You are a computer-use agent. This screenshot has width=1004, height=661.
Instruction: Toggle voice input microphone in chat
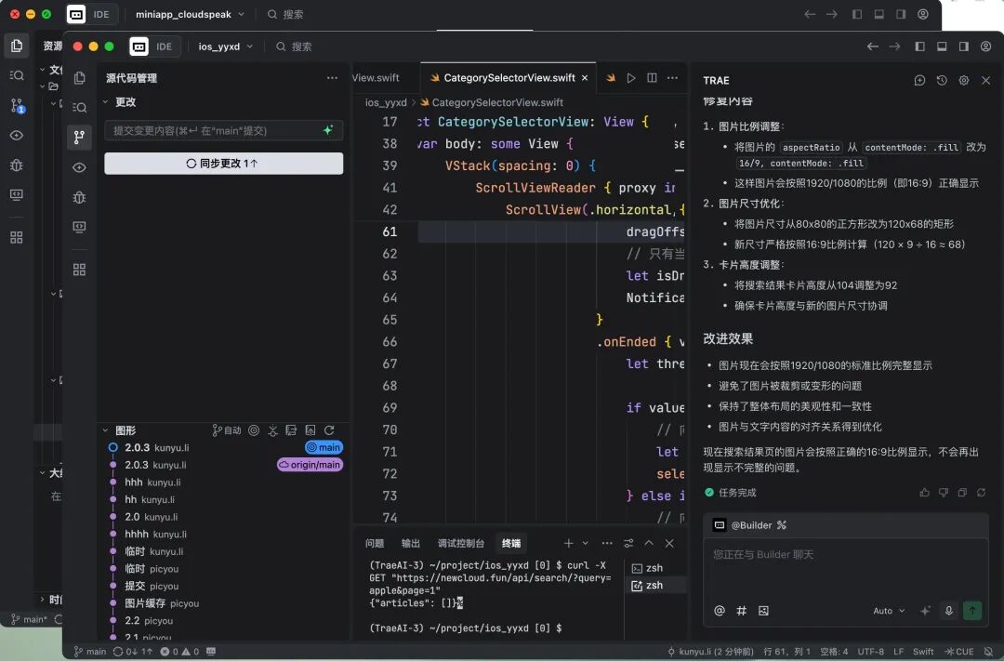(x=948, y=611)
